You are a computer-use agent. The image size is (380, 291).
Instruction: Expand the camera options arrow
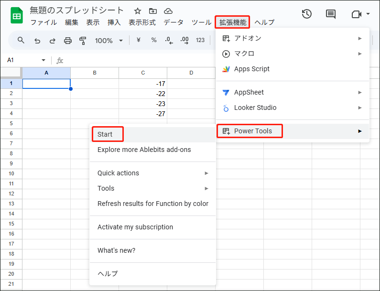pos(368,14)
